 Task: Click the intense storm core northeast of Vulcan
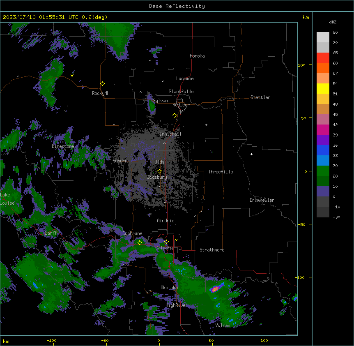[x=215, y=288]
